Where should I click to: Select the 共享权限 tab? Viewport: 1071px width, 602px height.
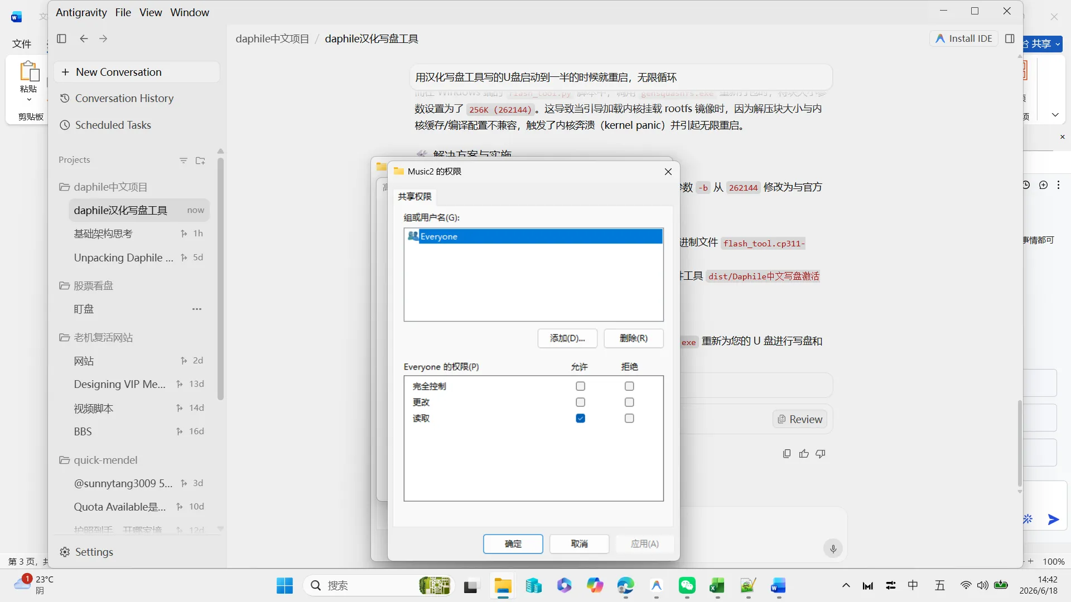(414, 196)
